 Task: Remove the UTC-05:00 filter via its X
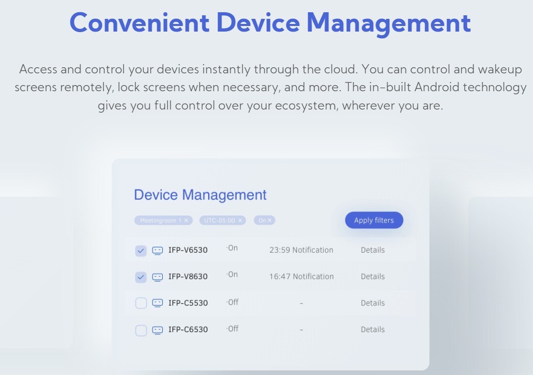pos(240,221)
